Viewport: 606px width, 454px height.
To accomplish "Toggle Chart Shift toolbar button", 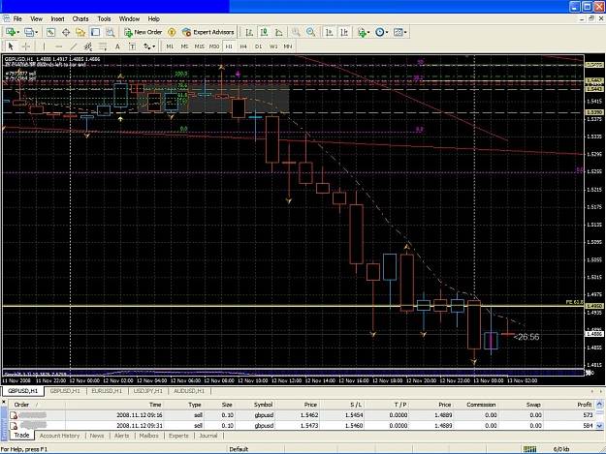I will (x=344, y=32).
